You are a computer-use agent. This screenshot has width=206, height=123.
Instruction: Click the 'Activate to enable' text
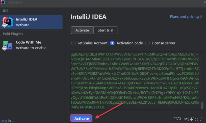31,48
